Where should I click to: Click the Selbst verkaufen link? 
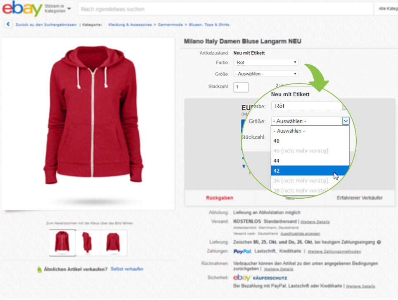tap(127, 268)
